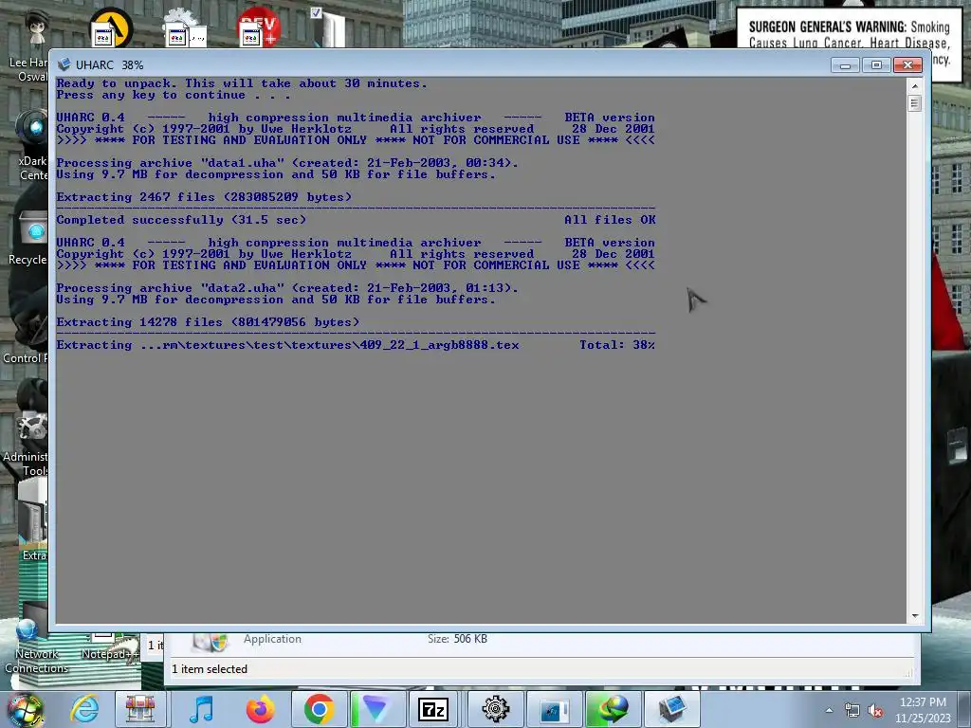Open the Windows Start orb
The width and height of the screenshot is (971, 728).
tap(26, 709)
